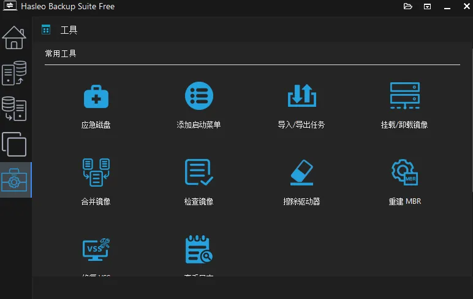This screenshot has width=473, height=299.
Task: Click the 重建 MBR label
Action: (404, 201)
